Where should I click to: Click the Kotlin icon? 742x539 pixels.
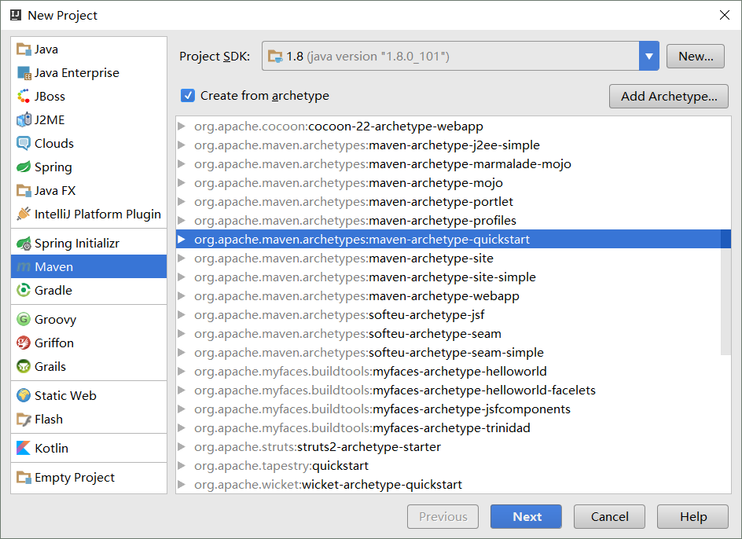pyautogui.click(x=24, y=448)
